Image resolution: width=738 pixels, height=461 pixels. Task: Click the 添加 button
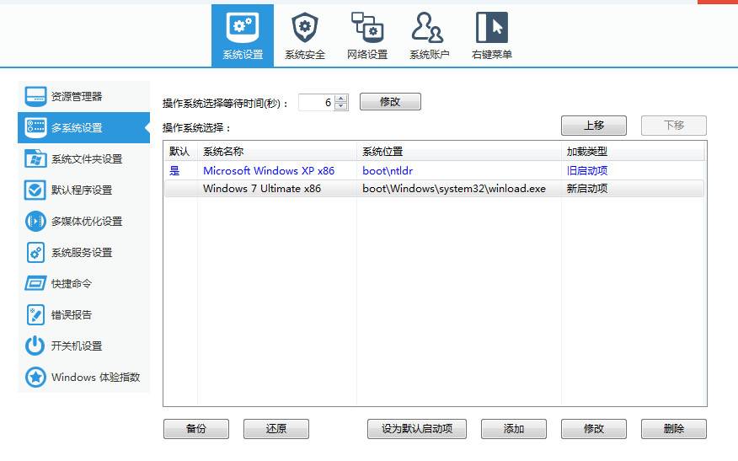514,428
